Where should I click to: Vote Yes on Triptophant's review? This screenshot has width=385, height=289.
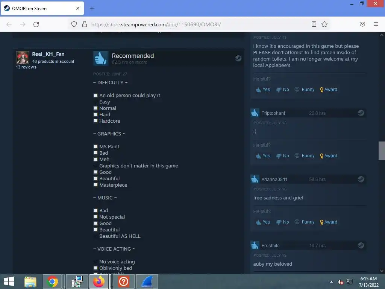(x=263, y=156)
